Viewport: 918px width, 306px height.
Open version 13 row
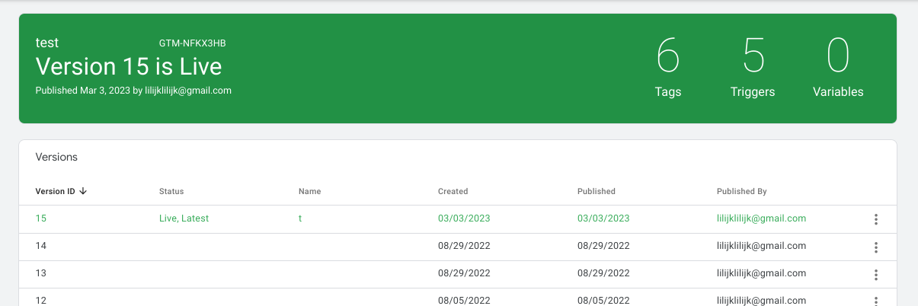pos(458,273)
